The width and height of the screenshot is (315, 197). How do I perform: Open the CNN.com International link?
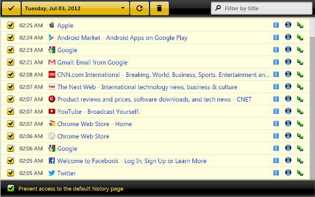point(163,75)
